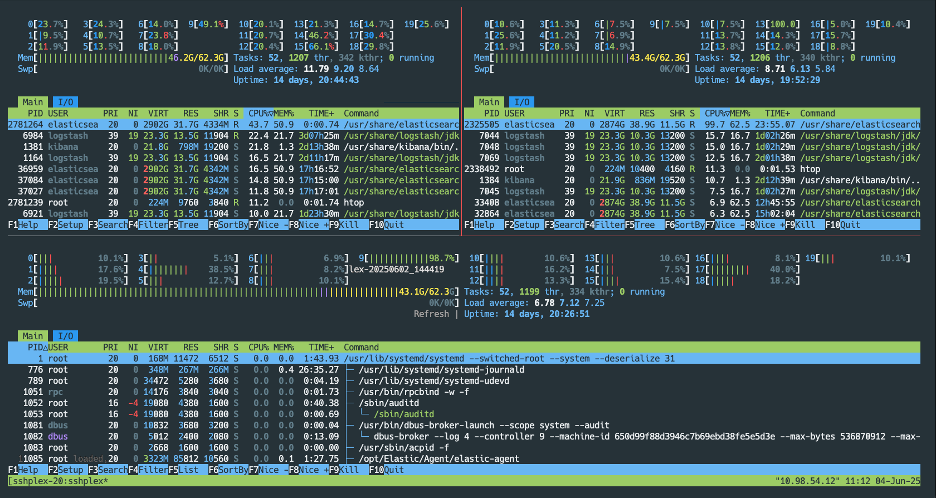Click Mem meter showing 43.4G/62.3G

click(x=582, y=57)
